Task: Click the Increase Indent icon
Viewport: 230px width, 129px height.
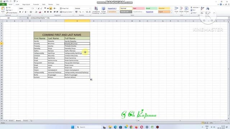Action: [57, 12]
